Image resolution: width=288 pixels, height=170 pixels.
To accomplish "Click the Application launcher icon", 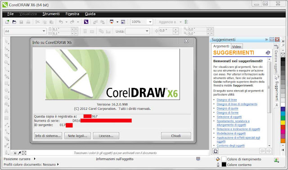I will pyautogui.click(x=112, y=22).
